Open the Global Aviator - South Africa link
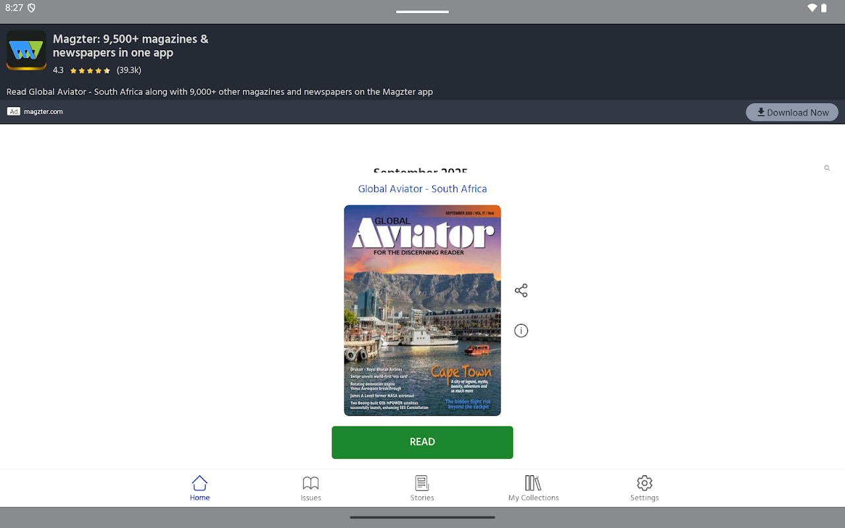The width and height of the screenshot is (845, 528). pos(422,189)
